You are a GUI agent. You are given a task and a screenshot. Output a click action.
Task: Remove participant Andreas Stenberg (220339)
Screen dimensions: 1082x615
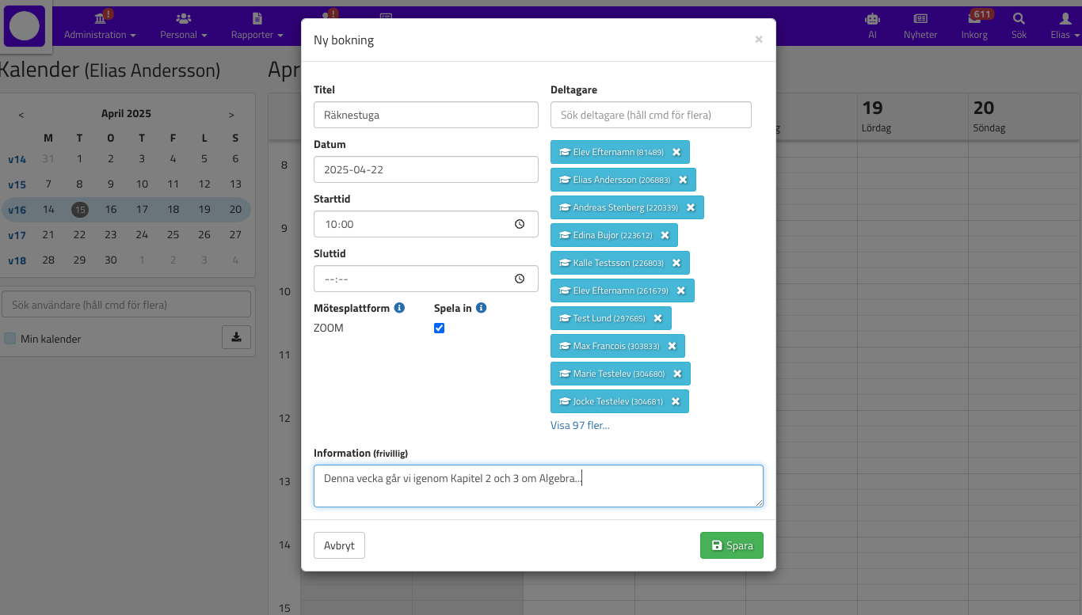pyautogui.click(x=691, y=207)
